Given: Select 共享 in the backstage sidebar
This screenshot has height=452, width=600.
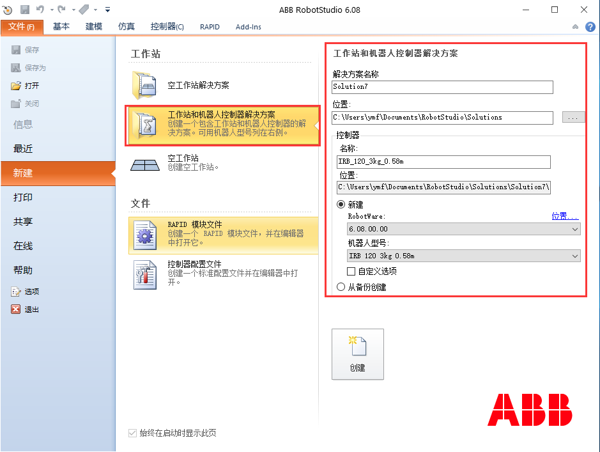Looking at the screenshot, I should point(23,222).
